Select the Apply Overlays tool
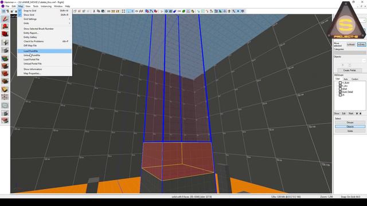Viewport: 367px width, 206px height. [x=5, y=81]
